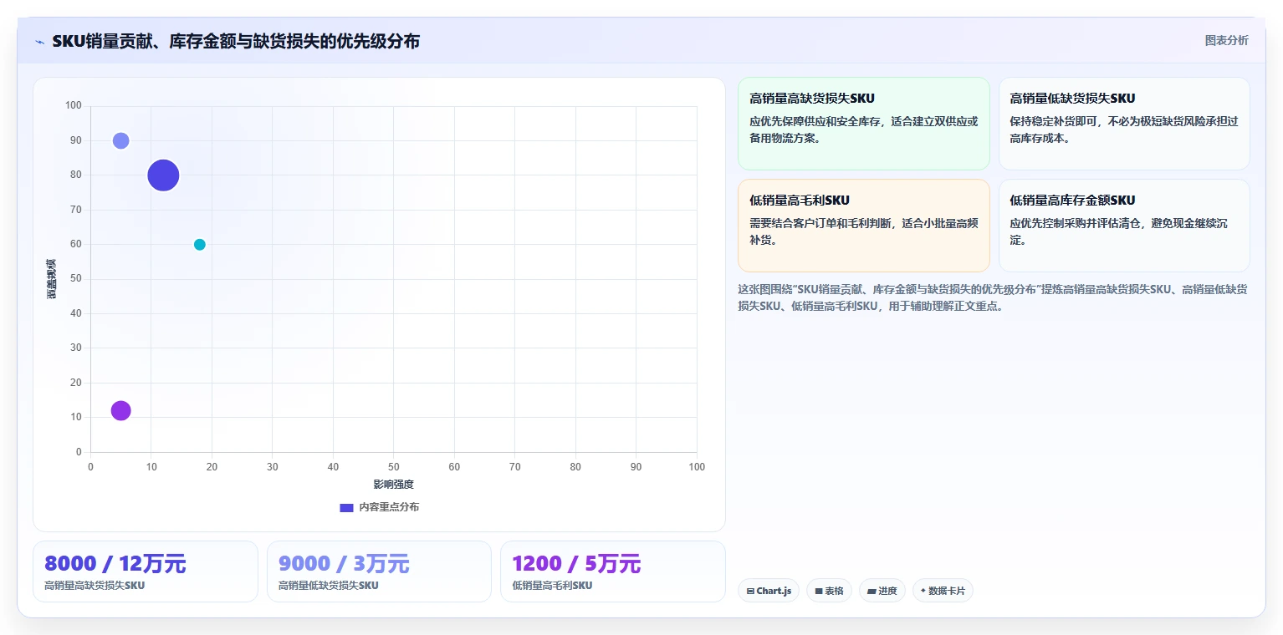Screen dimensions: 1283x635
Task: Click the summary paragraph starting 这张图围绕
Action: click(x=993, y=297)
